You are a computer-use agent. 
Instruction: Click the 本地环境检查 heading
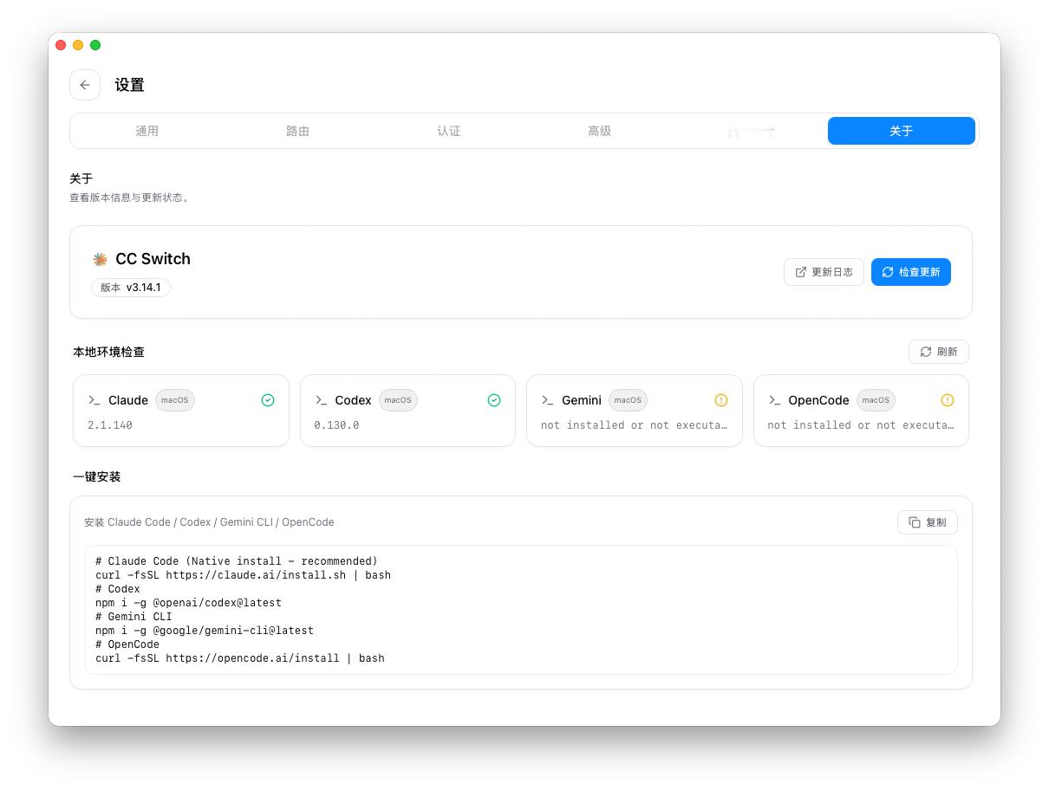pos(108,352)
